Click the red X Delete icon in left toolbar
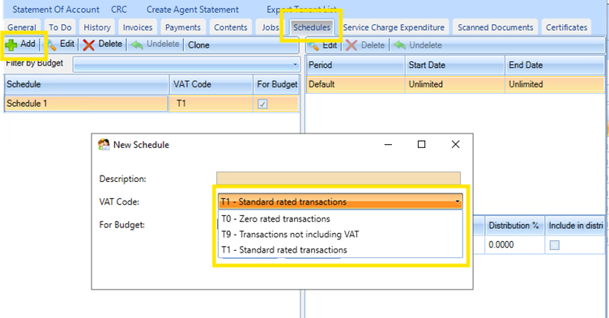This screenshot has width=609, height=318. pyautogui.click(x=88, y=45)
